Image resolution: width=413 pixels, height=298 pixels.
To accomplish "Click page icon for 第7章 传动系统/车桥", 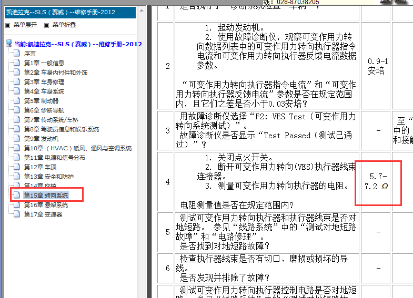I will click(17, 120).
